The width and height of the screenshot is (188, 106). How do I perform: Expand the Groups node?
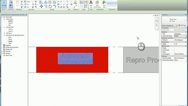click(x=2, y=53)
